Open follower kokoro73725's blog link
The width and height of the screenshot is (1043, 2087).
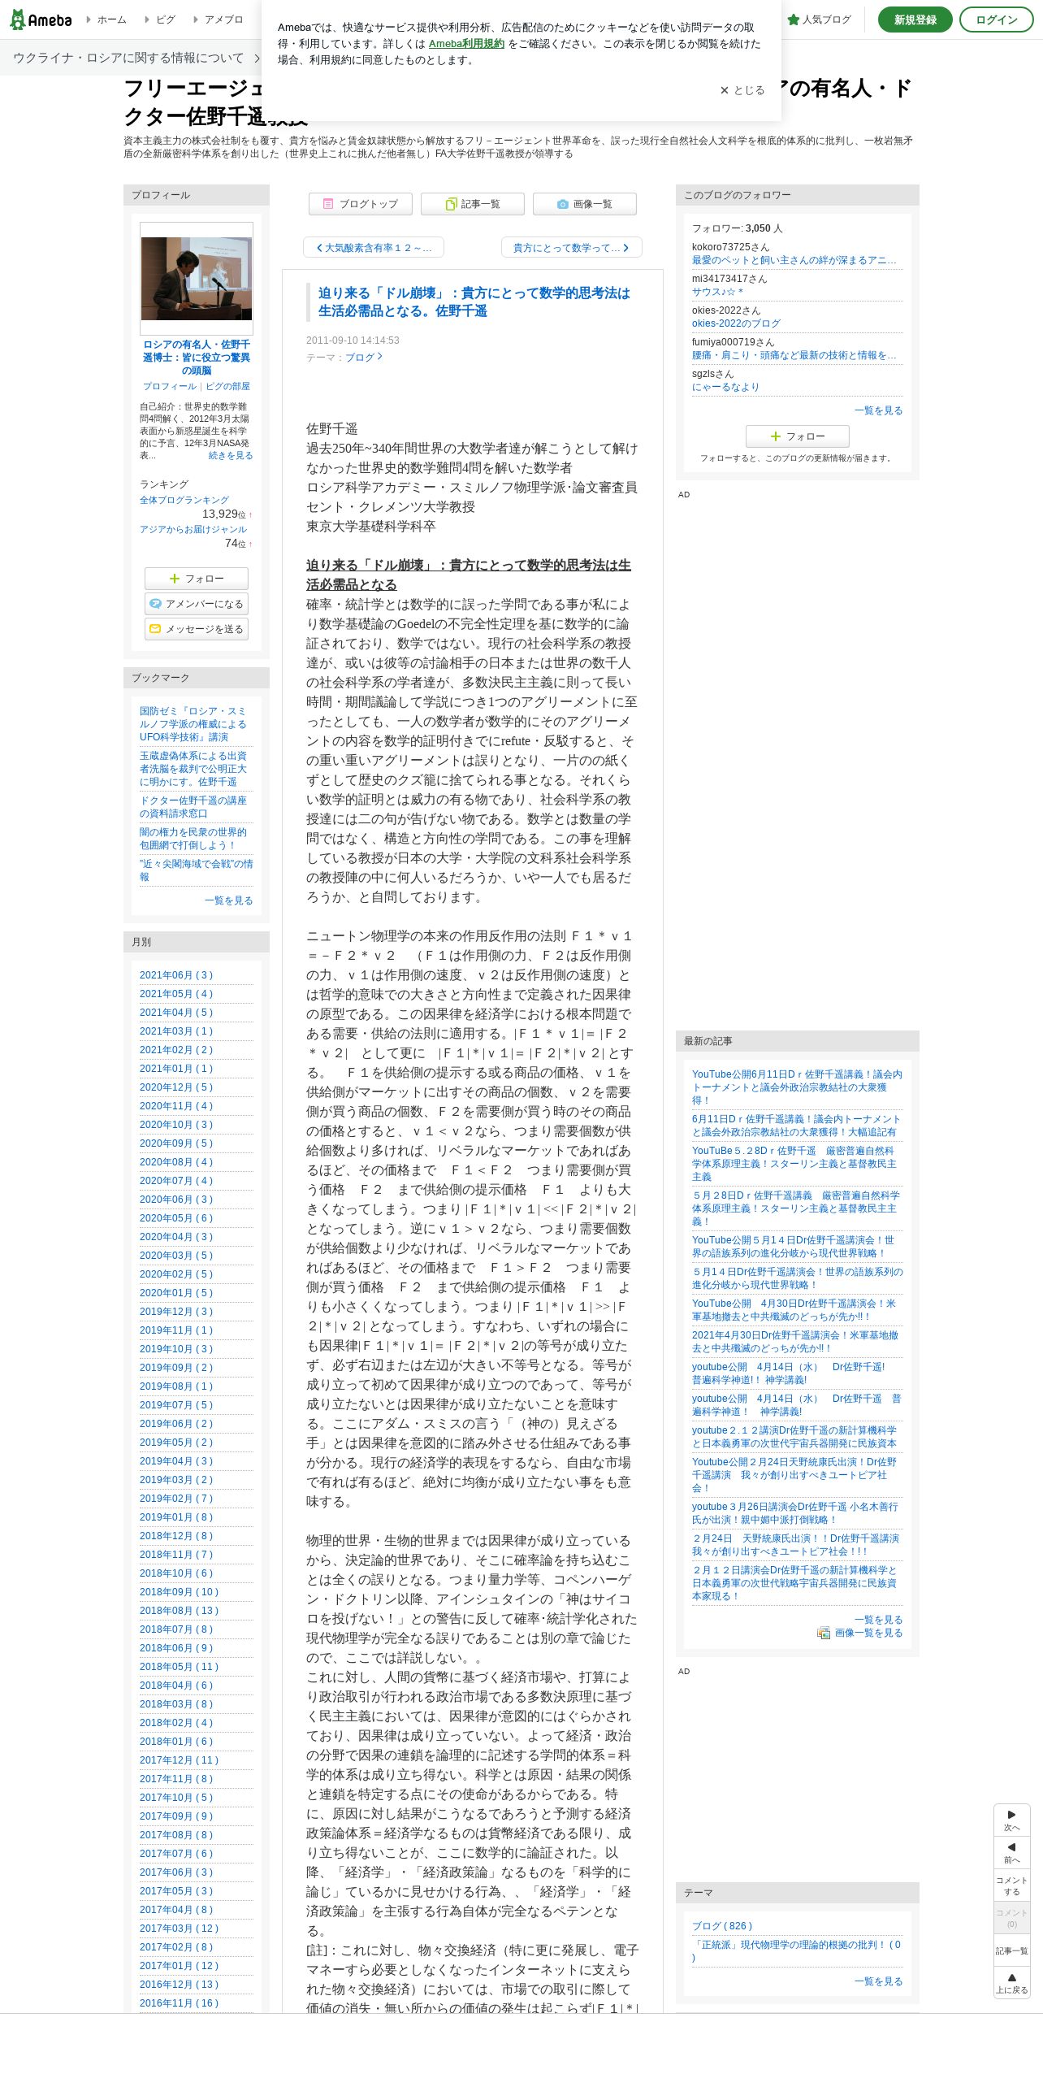[794, 260]
